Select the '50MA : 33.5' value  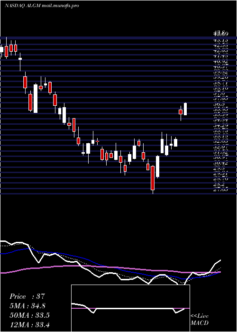point(29,315)
